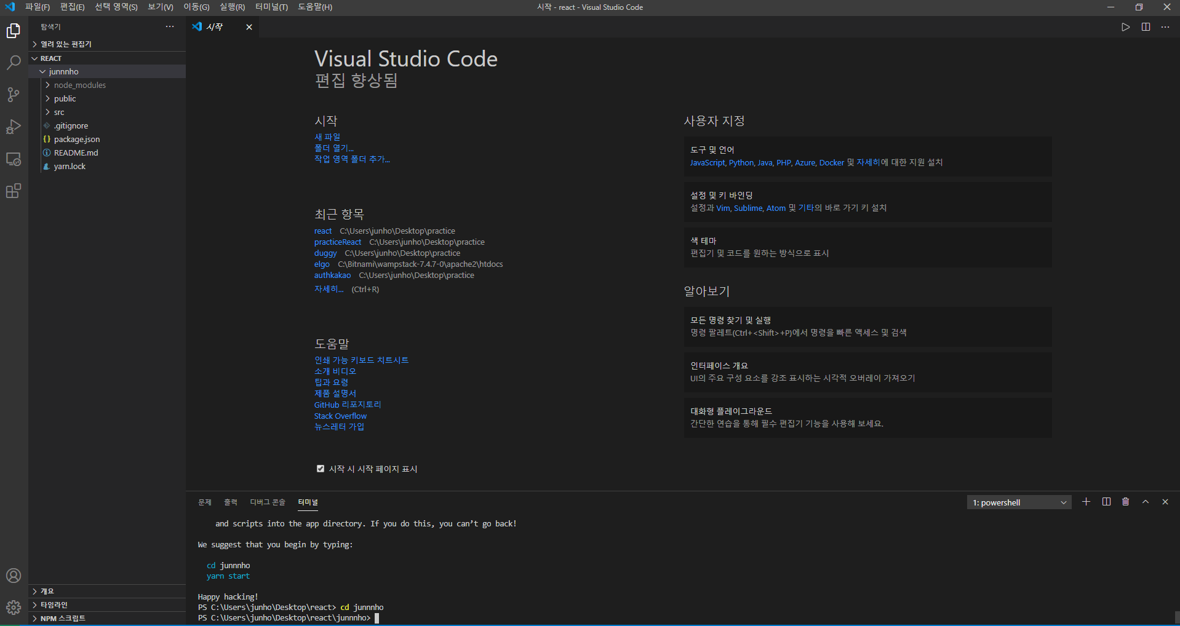Switch to the 디버그 콘솔 tab
The image size is (1180, 626).
coord(268,502)
